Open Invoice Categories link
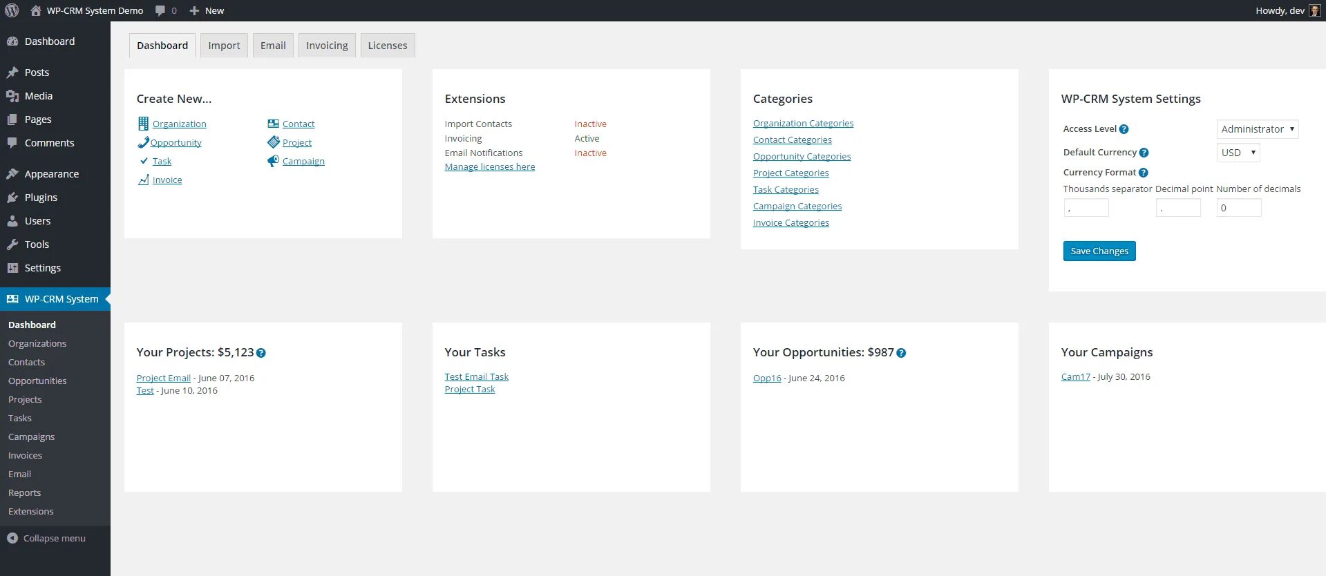Screen dimensions: 1326x576 click(x=790, y=223)
